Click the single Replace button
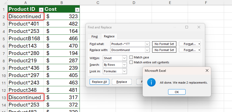Screen dimensions: 232x112 pos(122,82)
